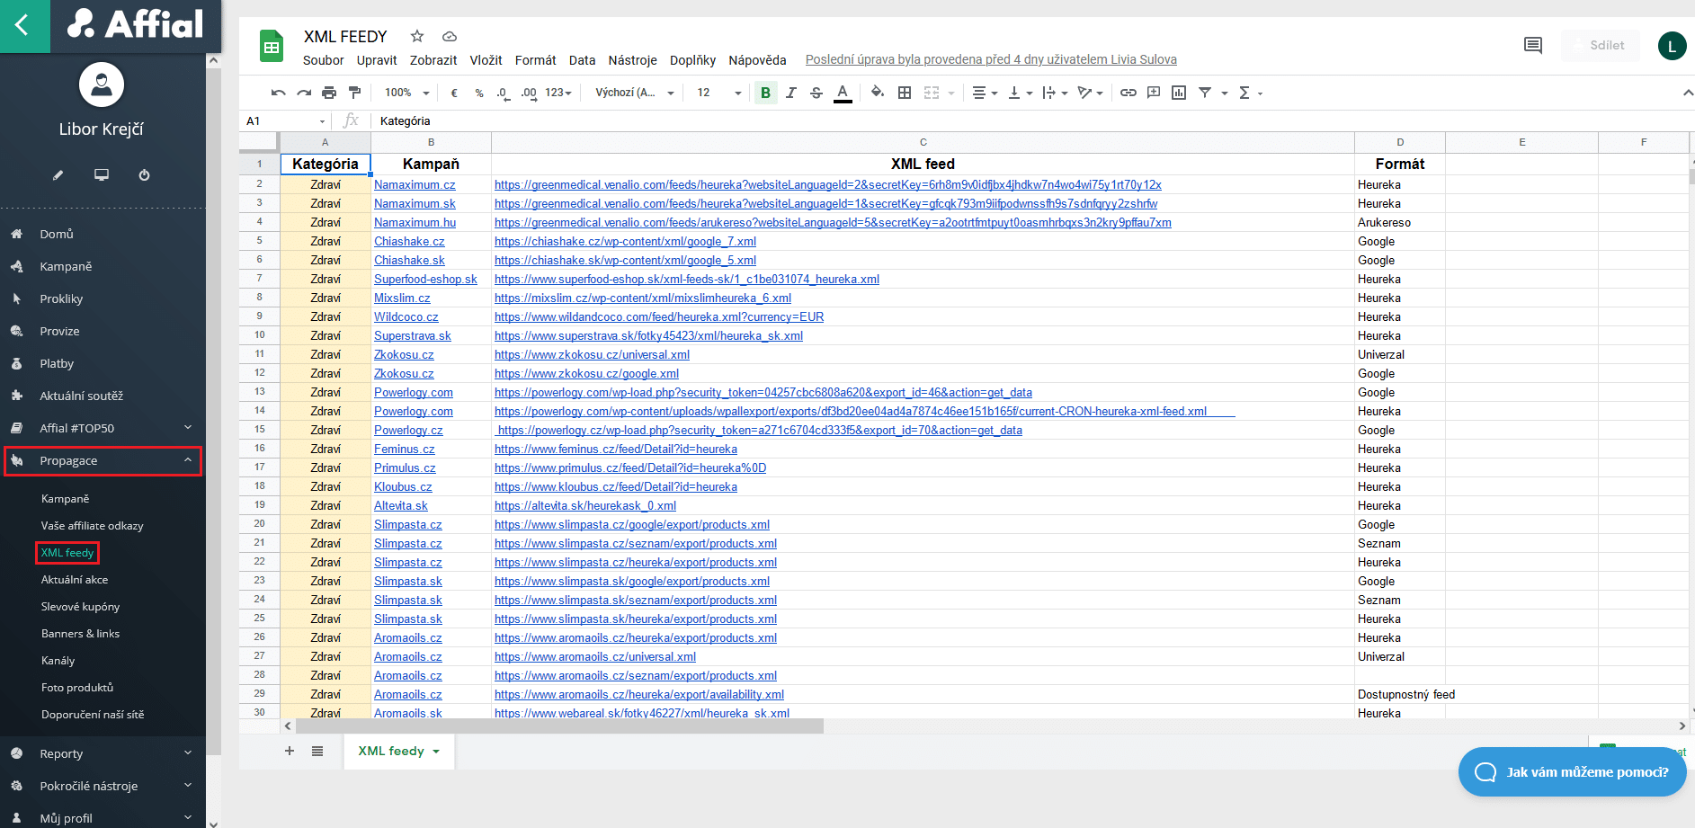This screenshot has height=828, width=1695.
Task: Collapse the toolbar with the top-right chevron
Action: 1688,93
